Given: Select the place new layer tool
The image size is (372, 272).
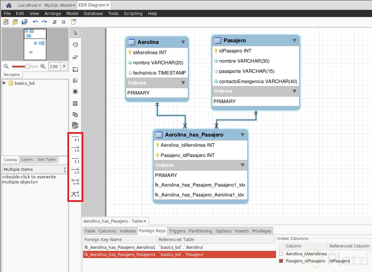Looking at the screenshot, I should (x=75, y=69).
